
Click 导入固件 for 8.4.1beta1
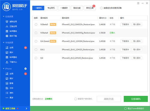point(137,41)
